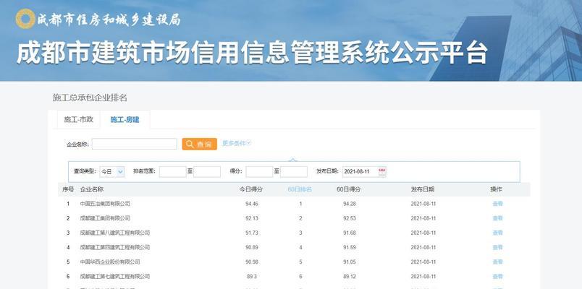
Task: Click today's score value 90.89
Action: coord(252,247)
